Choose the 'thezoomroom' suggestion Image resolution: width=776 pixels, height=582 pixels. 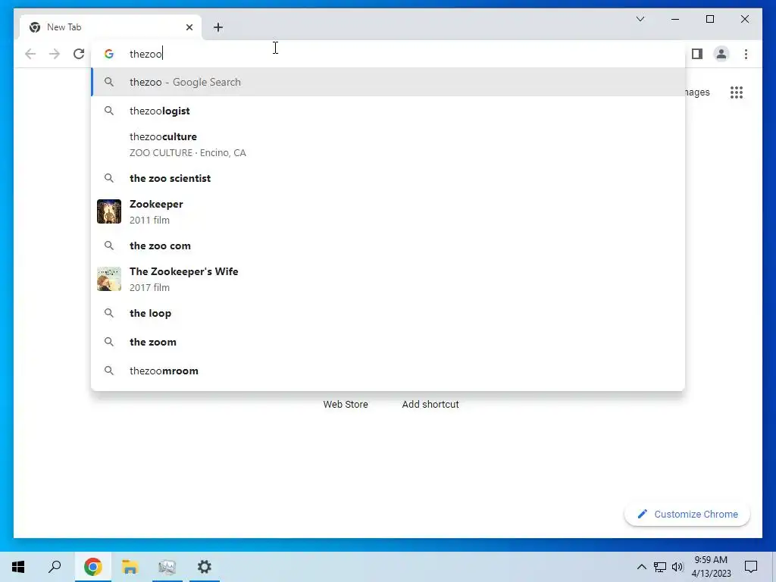coord(388,371)
